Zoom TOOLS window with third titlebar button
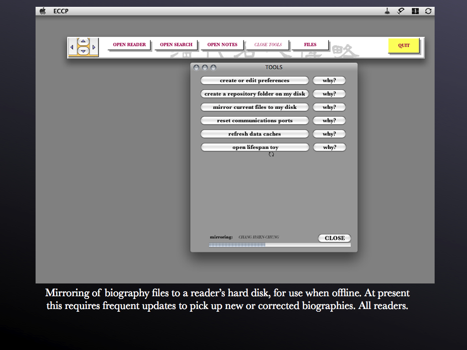This screenshot has height=350, width=467. point(213,67)
